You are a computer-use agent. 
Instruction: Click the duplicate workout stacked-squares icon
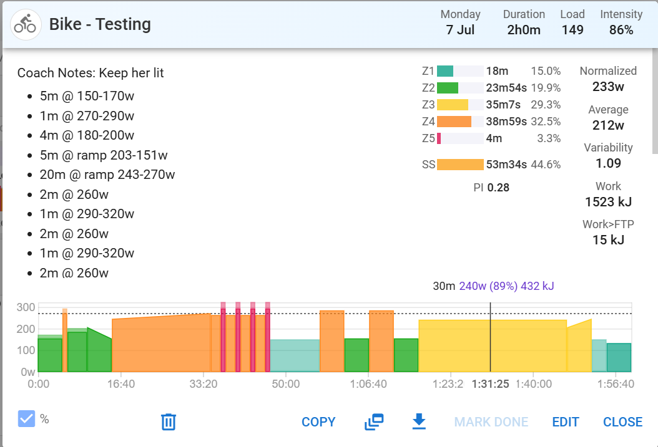[374, 422]
